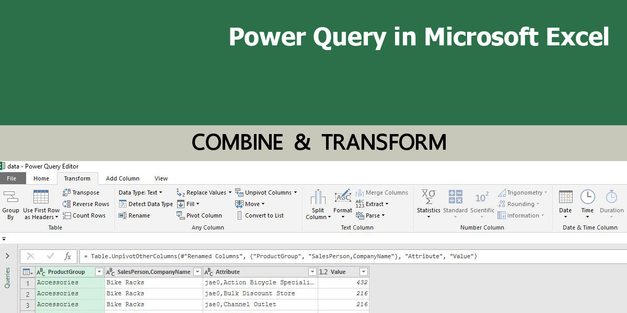Click Convert to List
Image resolution: width=627 pixels, height=313 pixels.
click(260, 215)
